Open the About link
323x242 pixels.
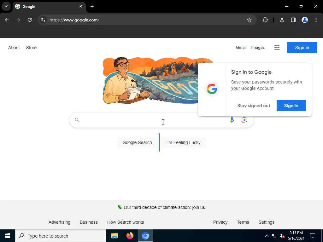pyautogui.click(x=14, y=48)
